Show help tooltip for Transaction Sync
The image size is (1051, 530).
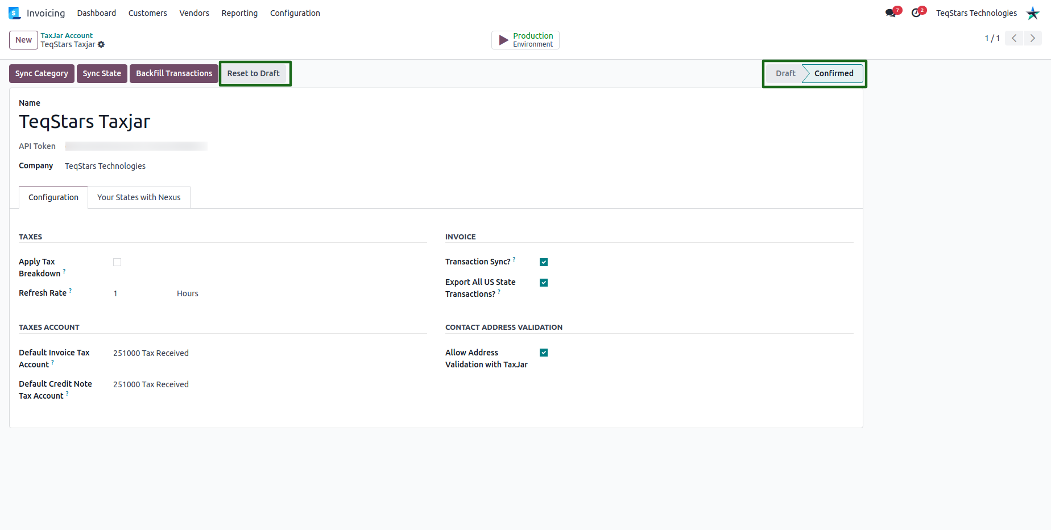point(514,259)
